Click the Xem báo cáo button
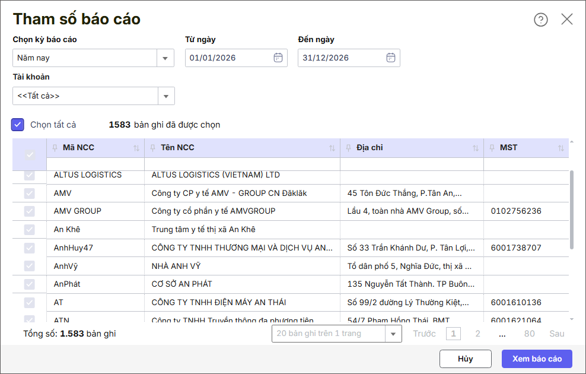 [x=537, y=359]
